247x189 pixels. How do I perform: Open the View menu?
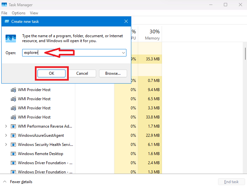pyautogui.click(x=34, y=13)
